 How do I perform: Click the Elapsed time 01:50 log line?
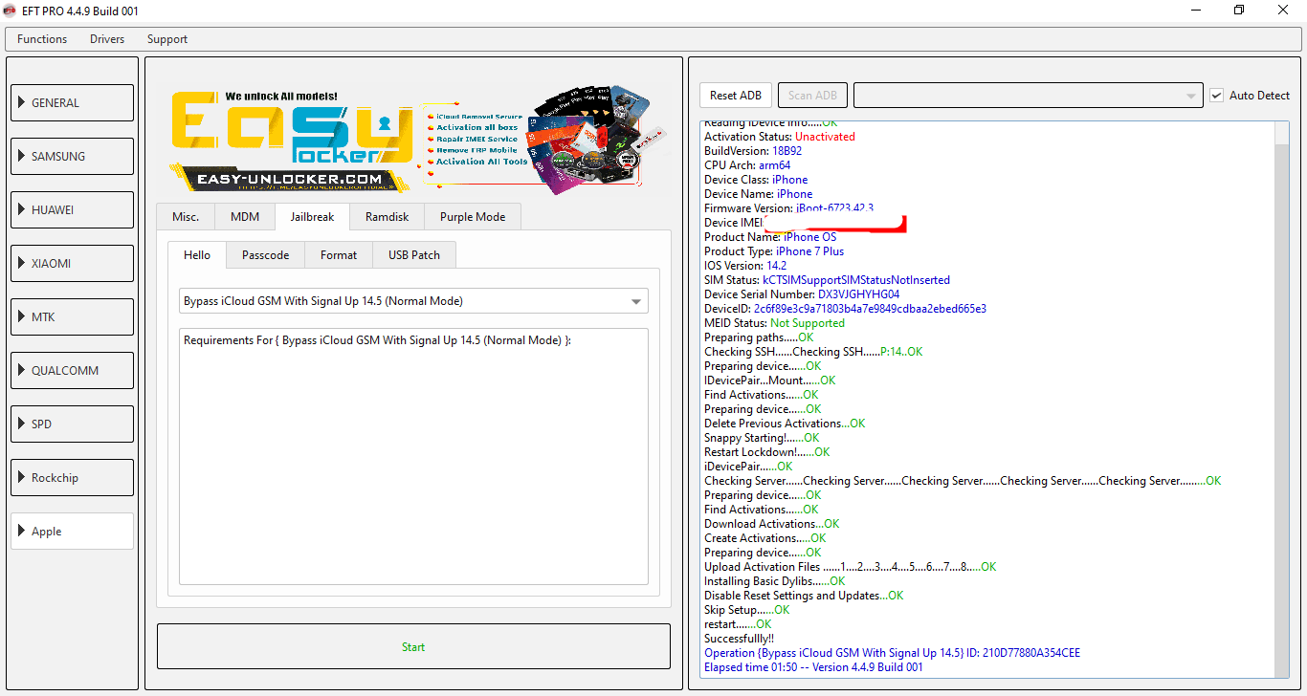813,667
